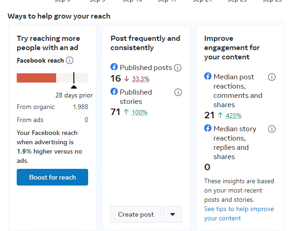Click the From organic reach value 1,988

[x=80, y=107]
